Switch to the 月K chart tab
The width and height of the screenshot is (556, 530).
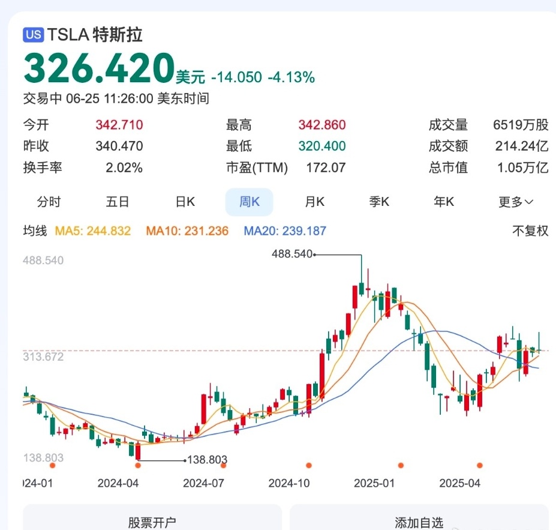pos(314,202)
